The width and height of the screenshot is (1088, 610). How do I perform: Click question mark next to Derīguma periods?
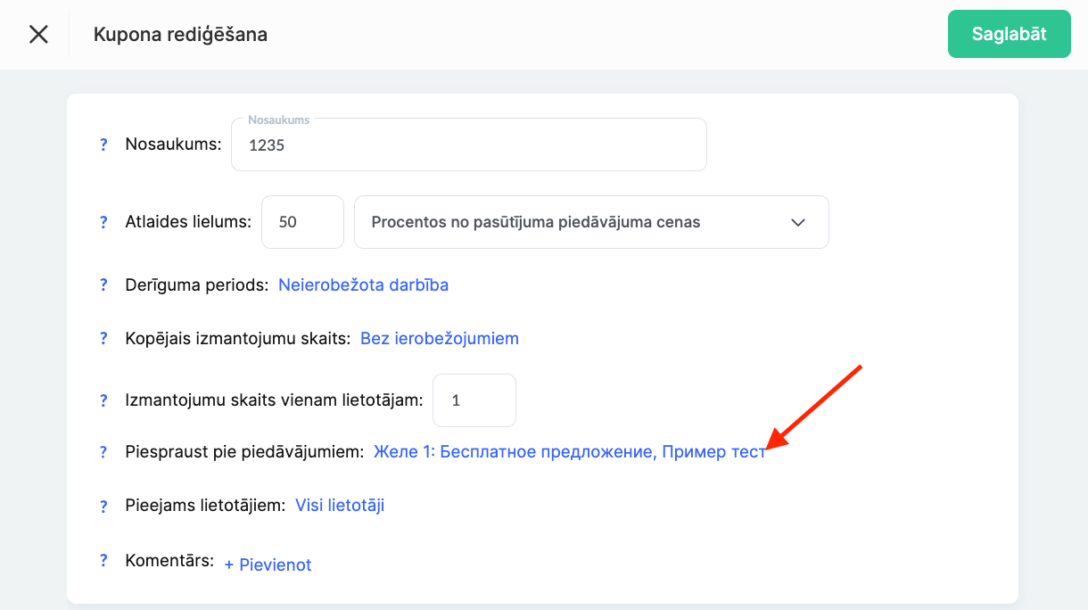[103, 285]
